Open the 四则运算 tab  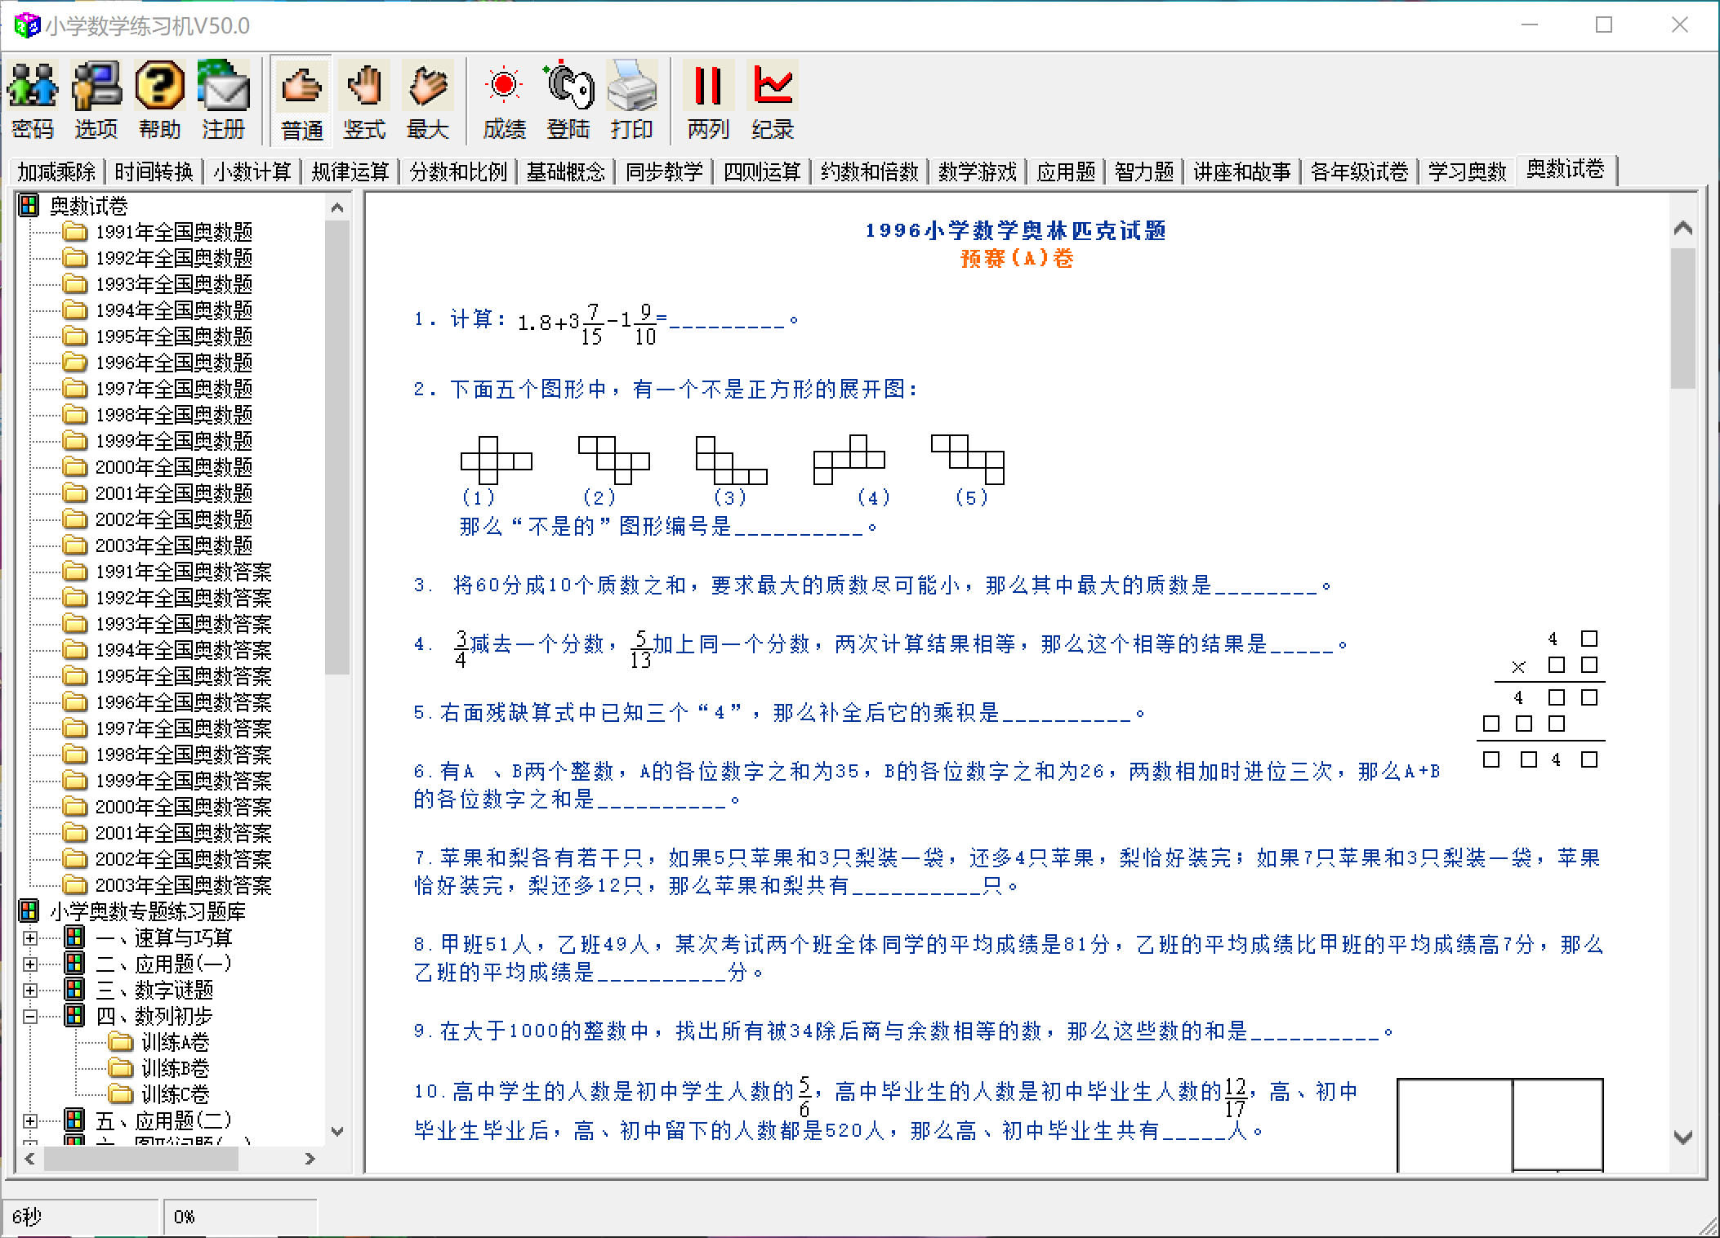tap(762, 171)
